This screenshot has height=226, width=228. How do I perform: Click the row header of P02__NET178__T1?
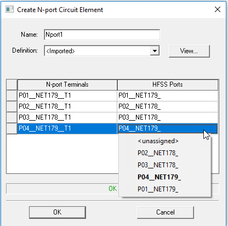(12, 106)
